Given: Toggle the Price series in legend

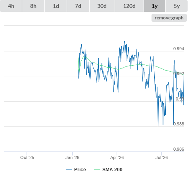Looking at the screenshot, I should click(80, 170).
